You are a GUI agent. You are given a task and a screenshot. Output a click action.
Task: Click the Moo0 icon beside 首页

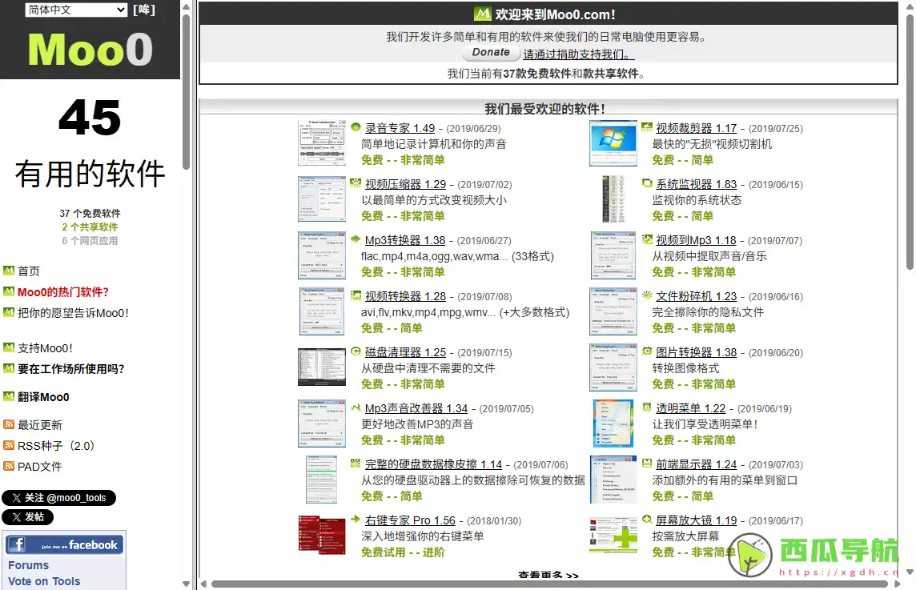(9, 271)
